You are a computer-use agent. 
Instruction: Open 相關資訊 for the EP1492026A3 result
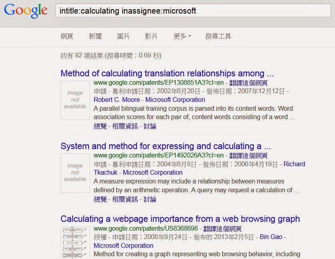coord(125,199)
